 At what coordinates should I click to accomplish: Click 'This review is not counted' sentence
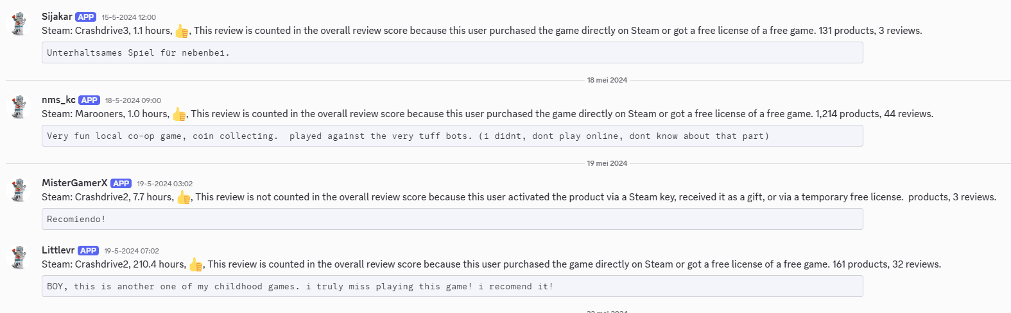pyautogui.click(x=549, y=197)
